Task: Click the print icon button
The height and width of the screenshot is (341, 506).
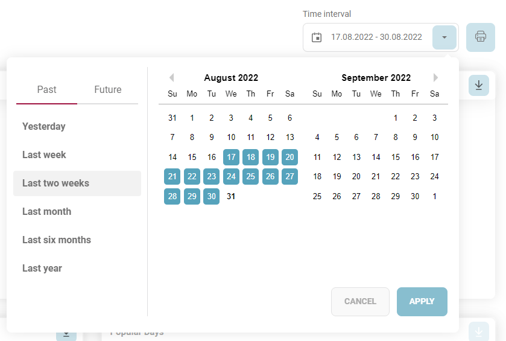Action: (481, 37)
